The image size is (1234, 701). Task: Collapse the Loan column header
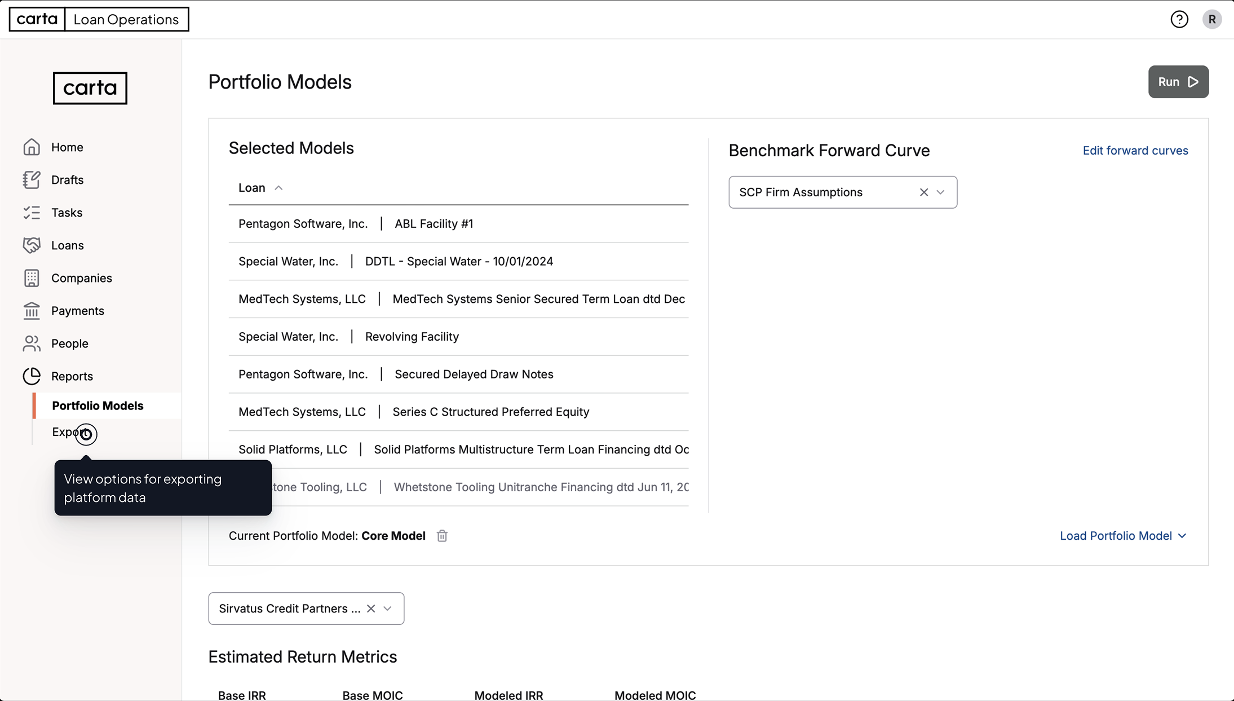tap(278, 187)
